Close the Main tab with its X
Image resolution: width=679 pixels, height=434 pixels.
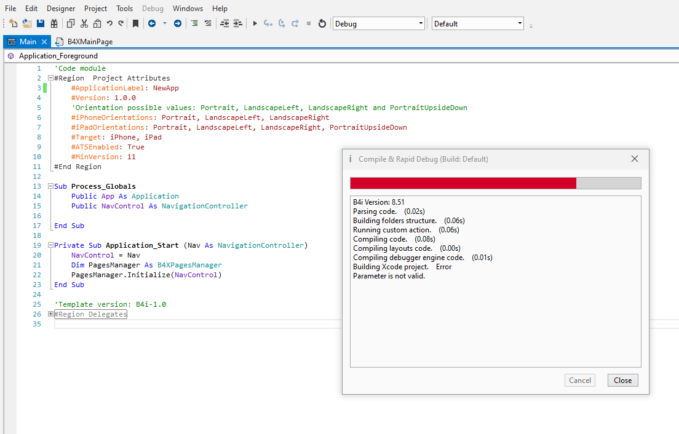pos(44,42)
